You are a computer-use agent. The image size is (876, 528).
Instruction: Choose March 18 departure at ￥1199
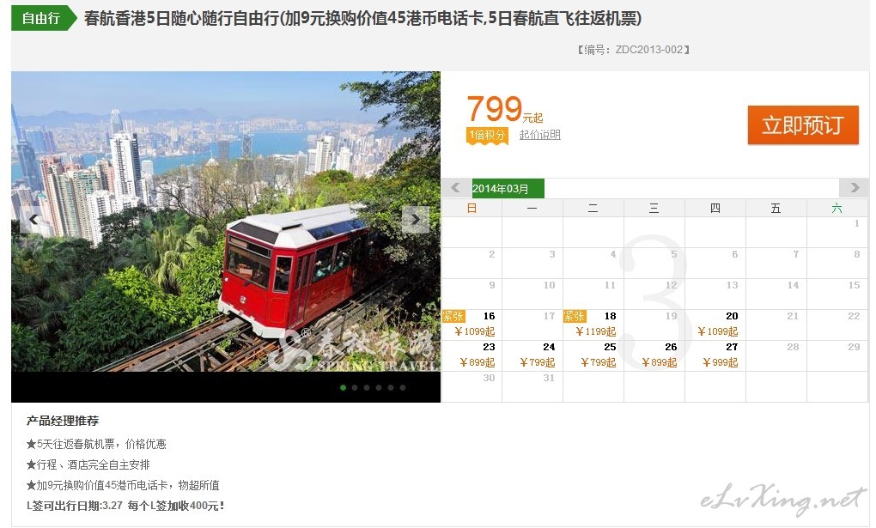point(593,325)
